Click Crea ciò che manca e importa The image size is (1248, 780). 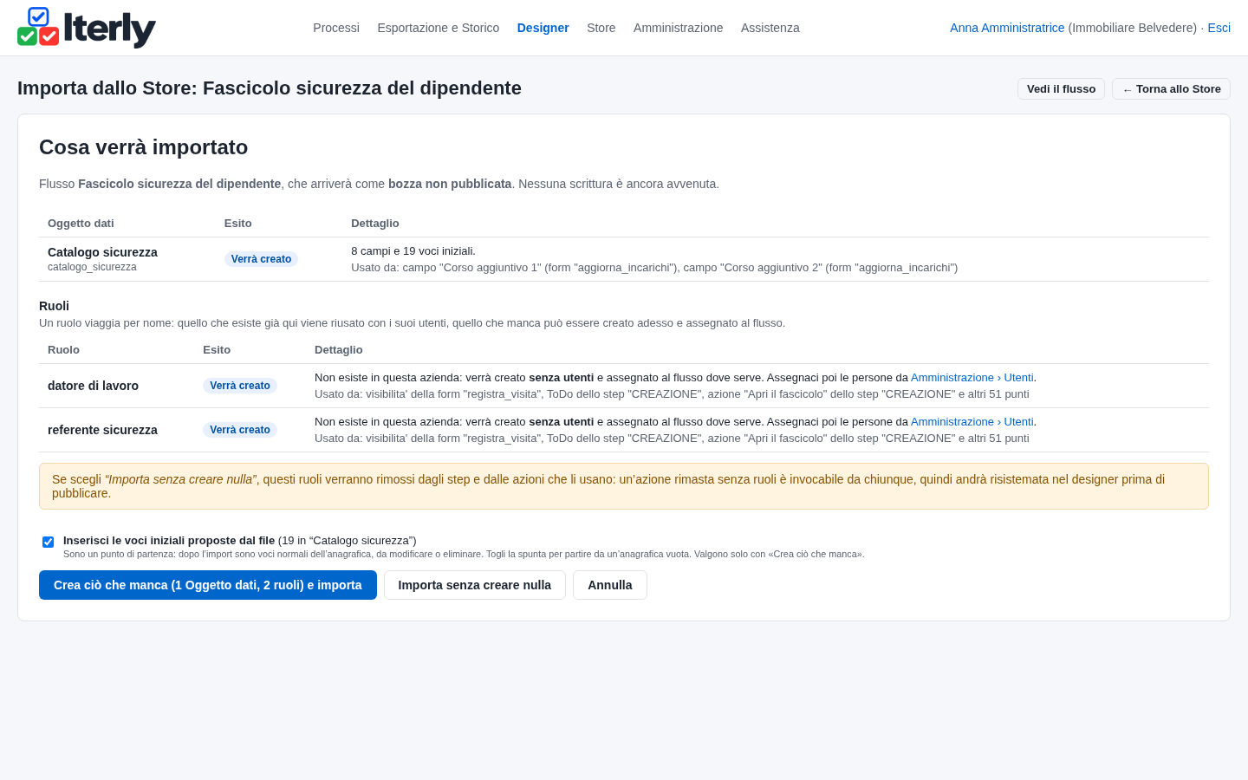pyautogui.click(x=208, y=585)
